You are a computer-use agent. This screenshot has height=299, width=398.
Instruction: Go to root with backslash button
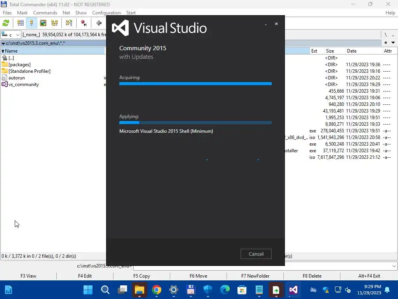[x=386, y=35]
